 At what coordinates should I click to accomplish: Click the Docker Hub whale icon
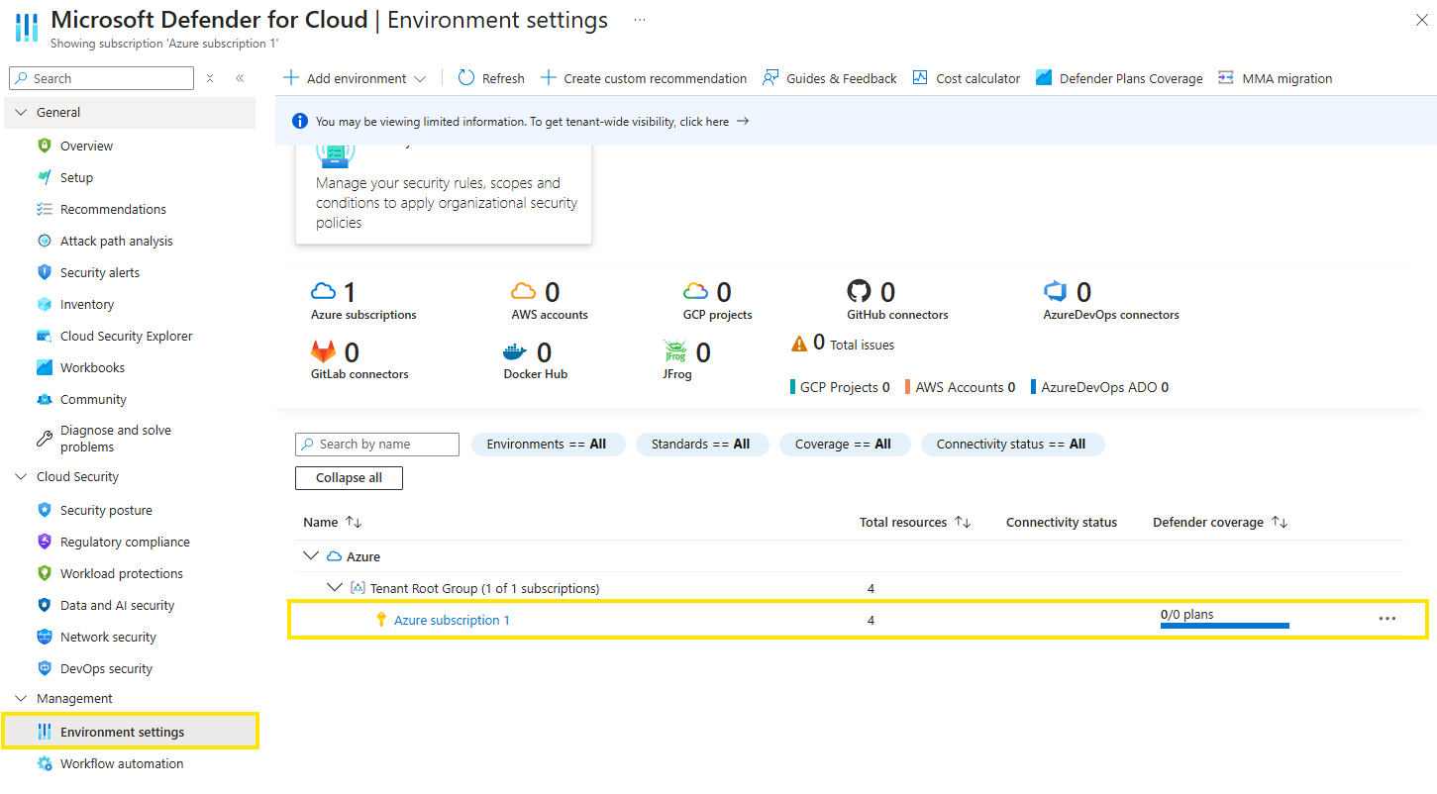tap(515, 351)
